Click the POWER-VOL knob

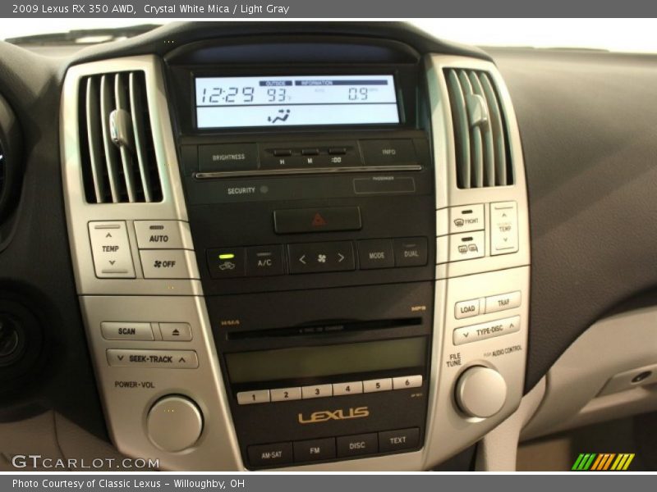tap(174, 423)
